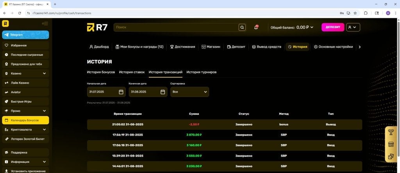Open the Сортировка dropdown set to Все
The height and width of the screenshot is (173, 400).
pyautogui.click(x=189, y=92)
